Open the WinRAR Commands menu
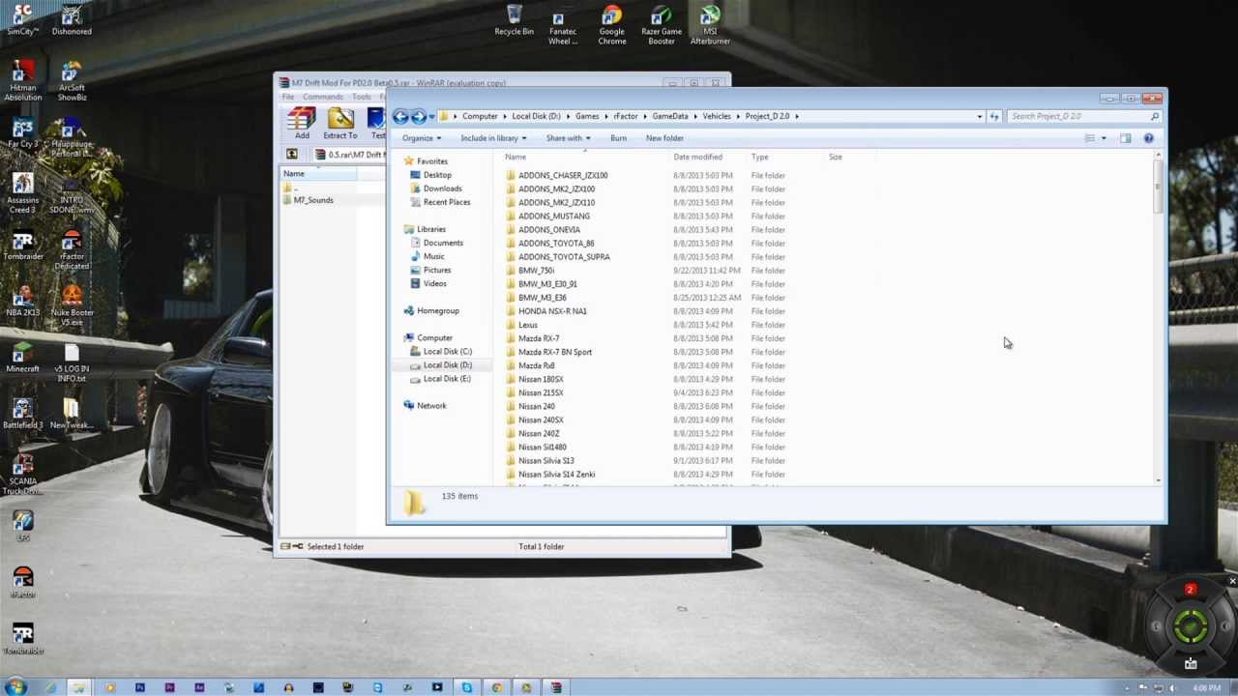The height and width of the screenshot is (696, 1238). tap(322, 97)
